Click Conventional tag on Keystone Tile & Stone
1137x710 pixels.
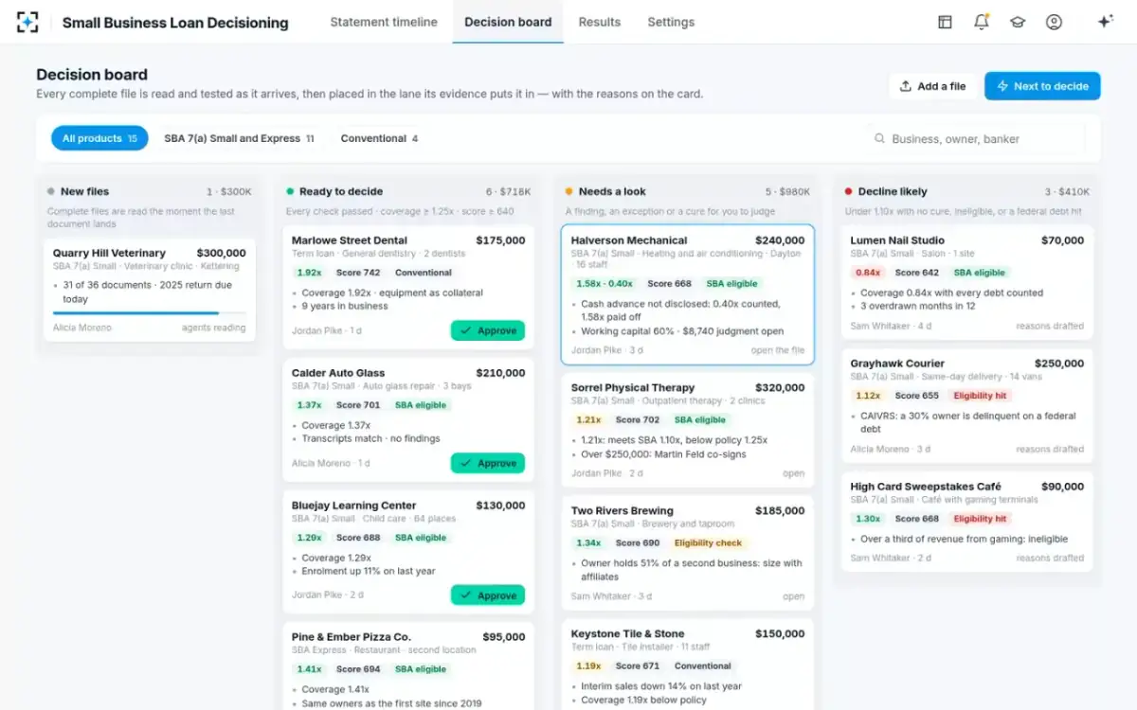click(703, 666)
